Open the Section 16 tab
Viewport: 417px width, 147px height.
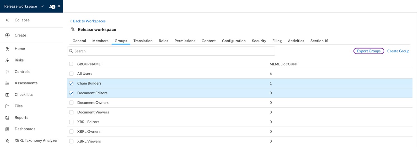pyautogui.click(x=319, y=41)
